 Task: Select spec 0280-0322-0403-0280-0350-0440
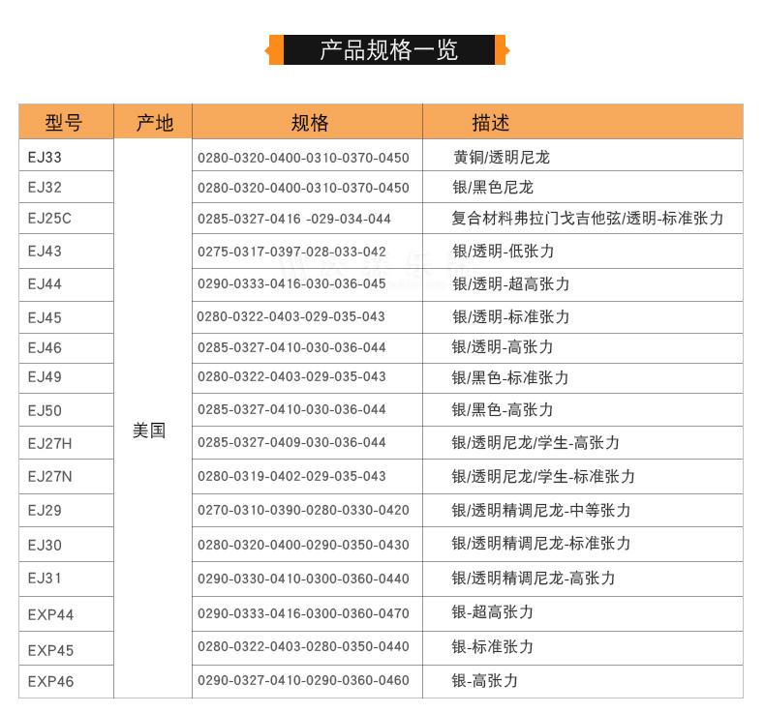(x=303, y=646)
